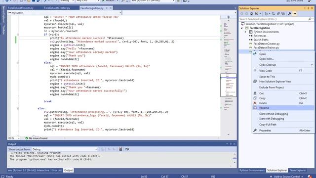Choose Start without Debugging
The width and height of the screenshot is (316, 178).
pos(283,114)
